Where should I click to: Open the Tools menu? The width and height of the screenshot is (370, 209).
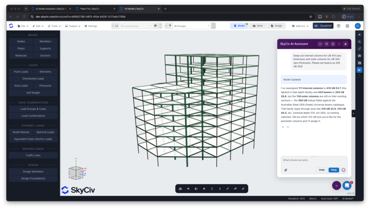click(x=54, y=26)
